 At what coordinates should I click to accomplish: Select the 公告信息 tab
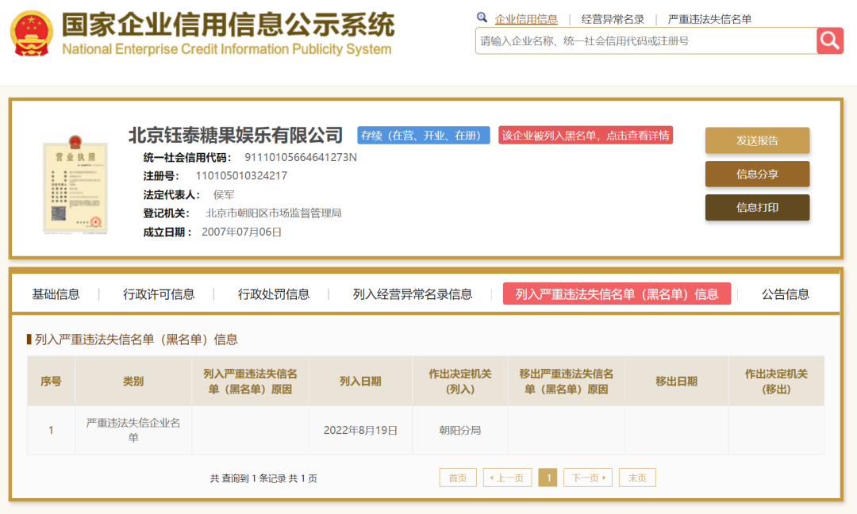click(782, 293)
